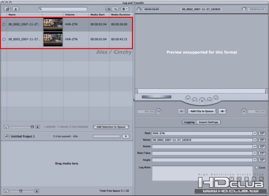Click the add folder icon in toolbar
269x196 pixels.
(7, 9)
